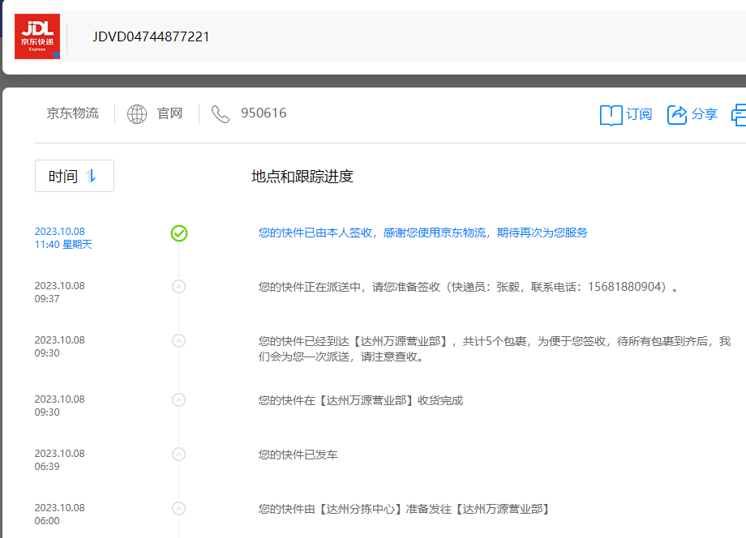Select tracking number JDVD04744877221
The width and height of the screenshot is (746, 538).
point(151,36)
